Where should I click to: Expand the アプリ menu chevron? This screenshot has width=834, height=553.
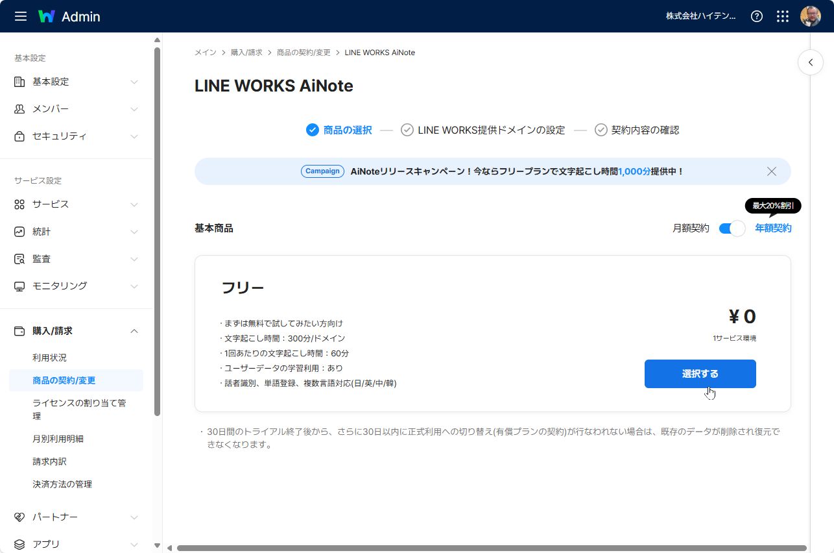click(134, 545)
